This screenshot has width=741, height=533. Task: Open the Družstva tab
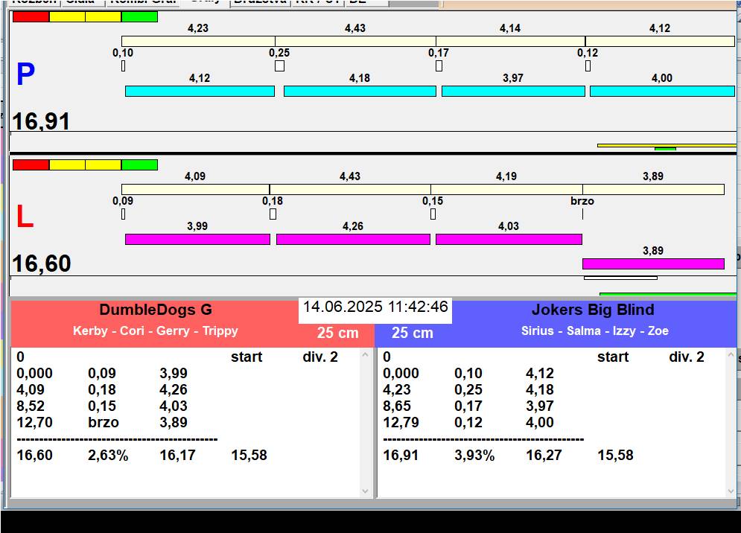259,2
